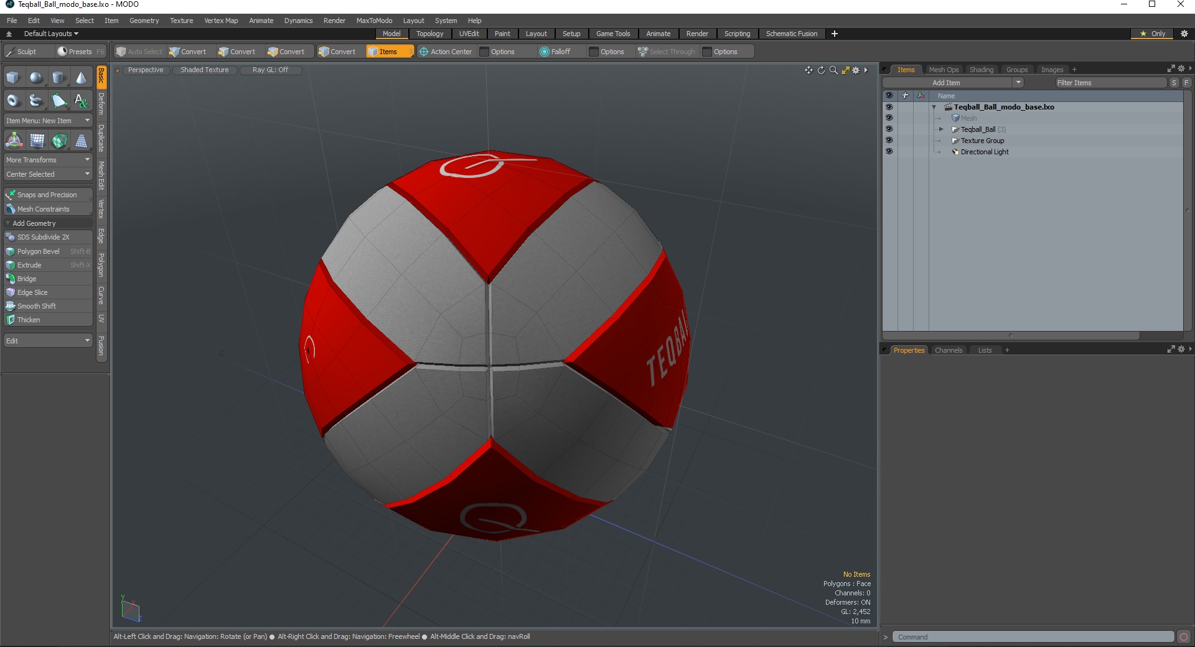
Task: Open the Deform vertical tab
Action: click(x=101, y=104)
